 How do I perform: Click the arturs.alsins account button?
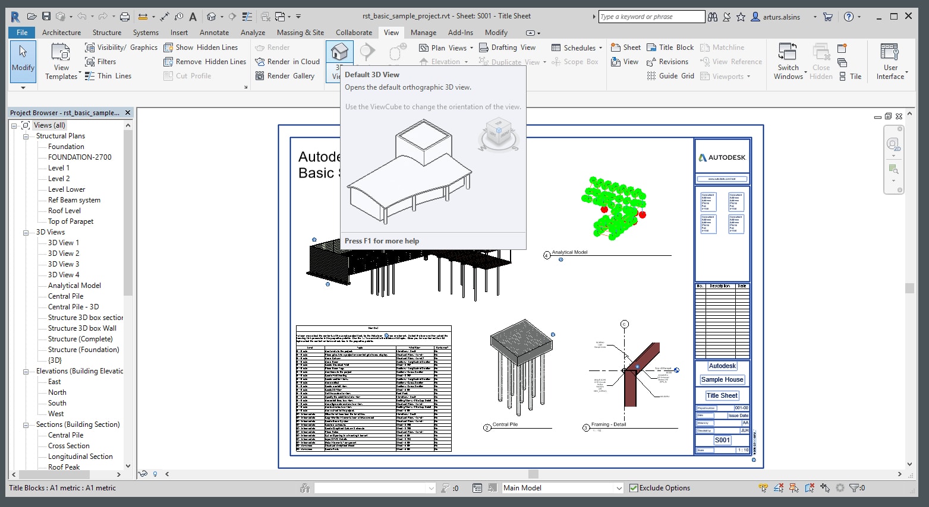point(782,17)
